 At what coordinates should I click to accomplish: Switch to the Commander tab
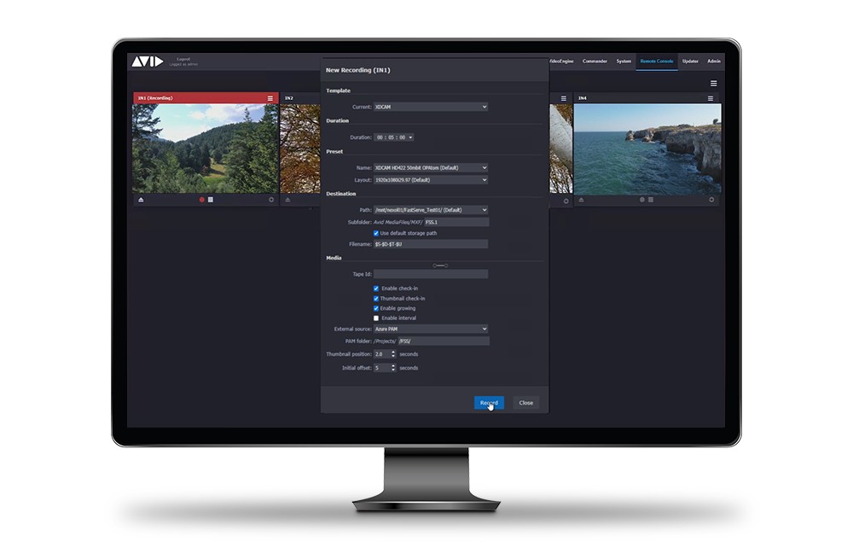click(595, 61)
